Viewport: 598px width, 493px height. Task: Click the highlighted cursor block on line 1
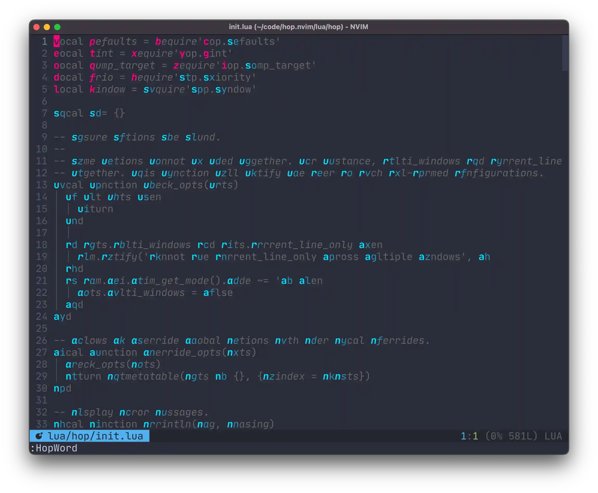click(56, 41)
